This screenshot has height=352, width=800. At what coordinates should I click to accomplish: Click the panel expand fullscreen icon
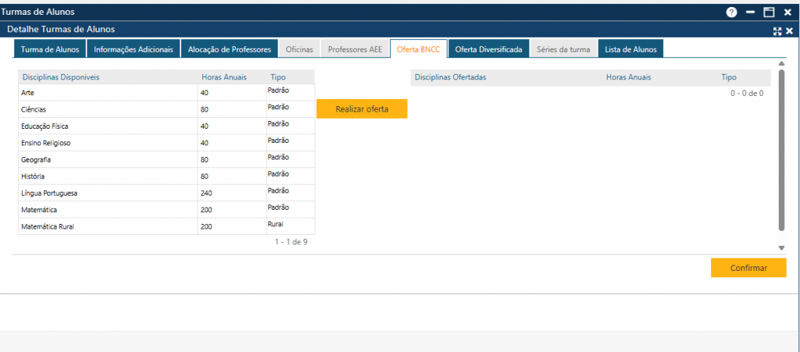[777, 31]
